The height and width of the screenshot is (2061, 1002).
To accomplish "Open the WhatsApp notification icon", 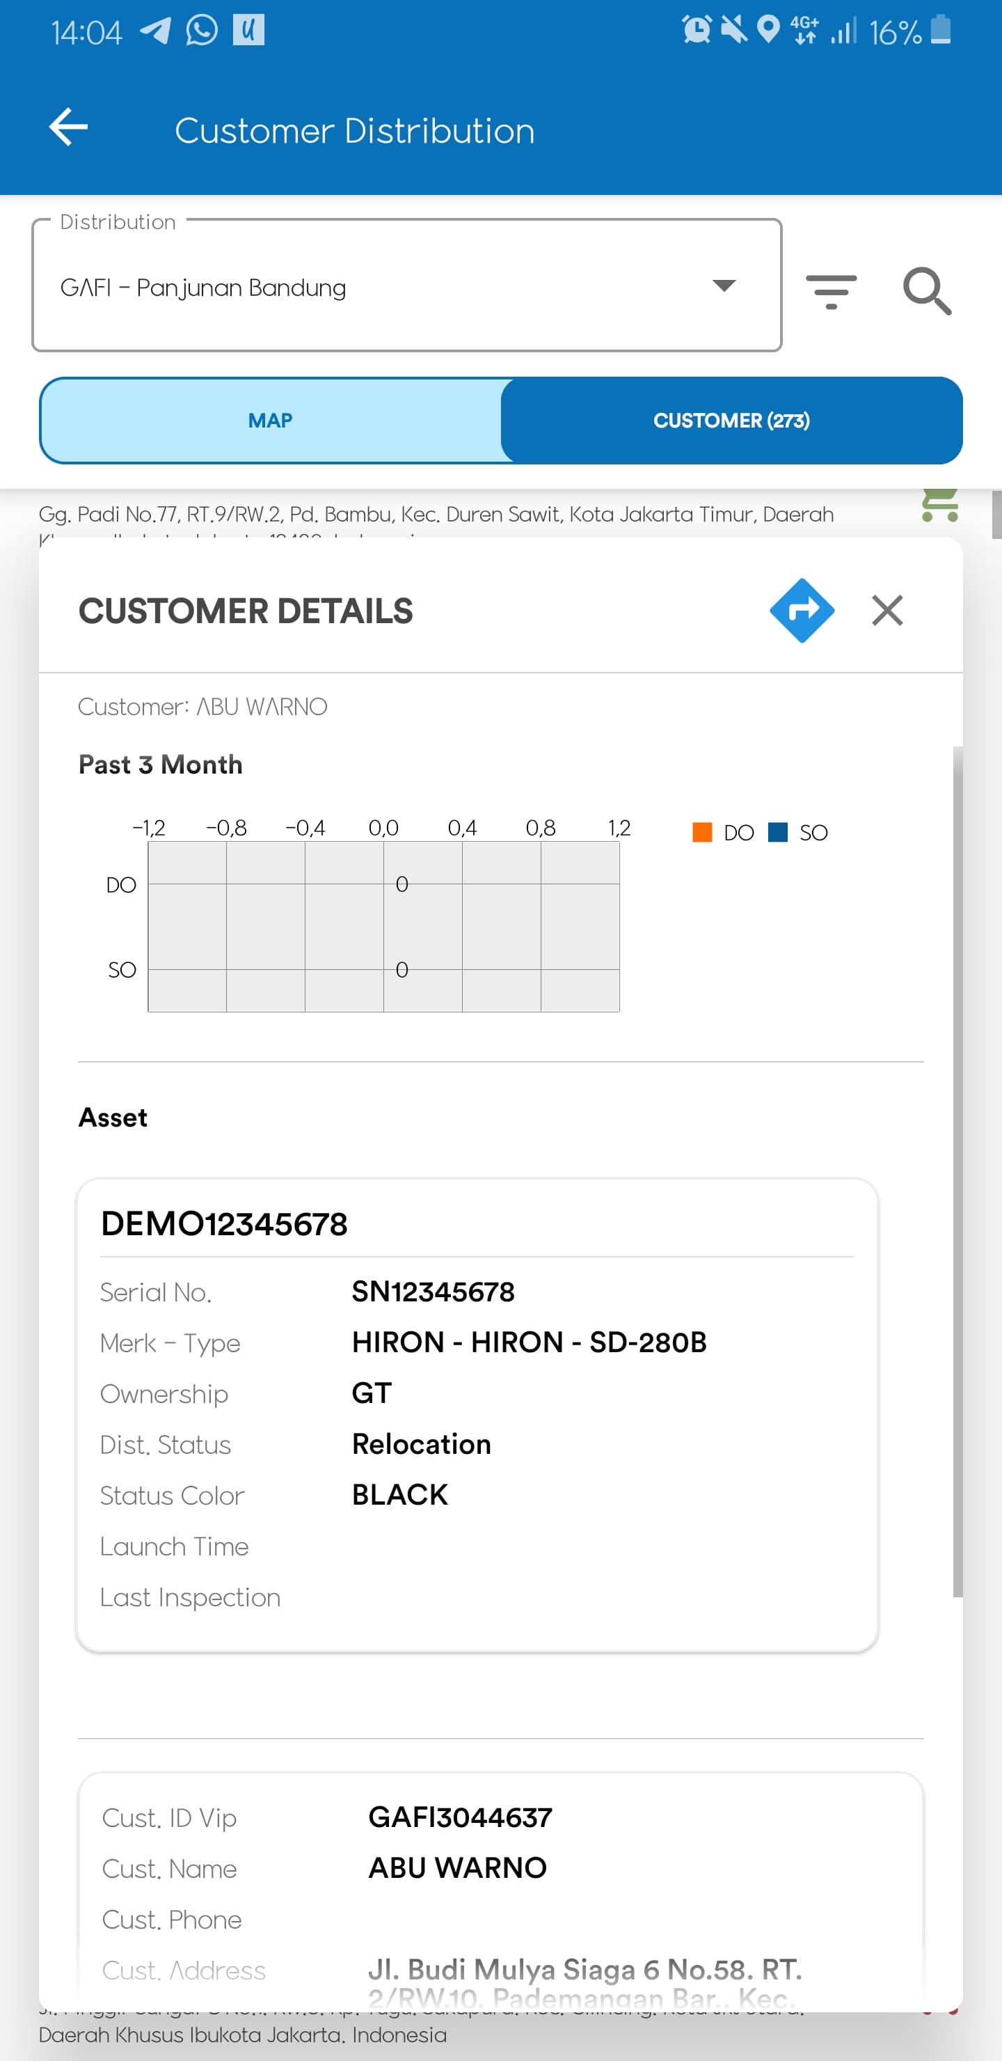I will tap(202, 31).
